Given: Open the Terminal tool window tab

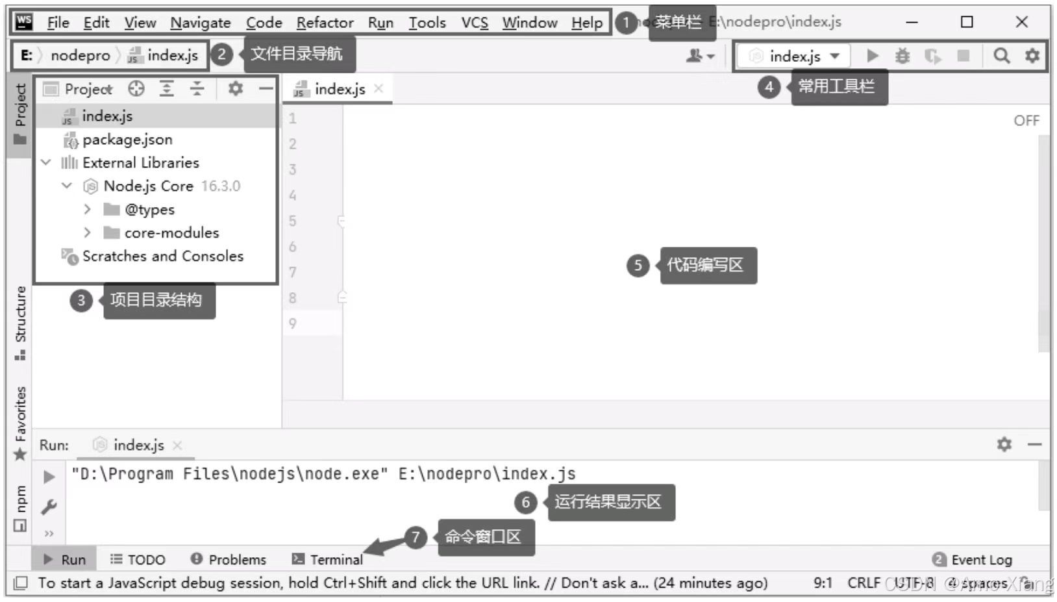Looking at the screenshot, I should pyautogui.click(x=327, y=559).
